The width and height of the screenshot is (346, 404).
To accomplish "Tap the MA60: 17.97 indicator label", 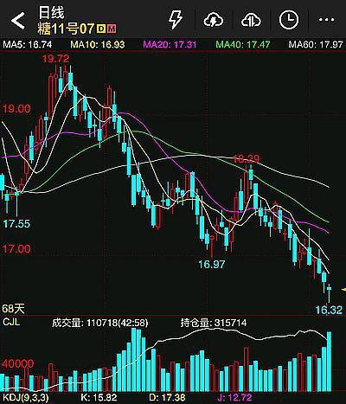I will click(316, 44).
